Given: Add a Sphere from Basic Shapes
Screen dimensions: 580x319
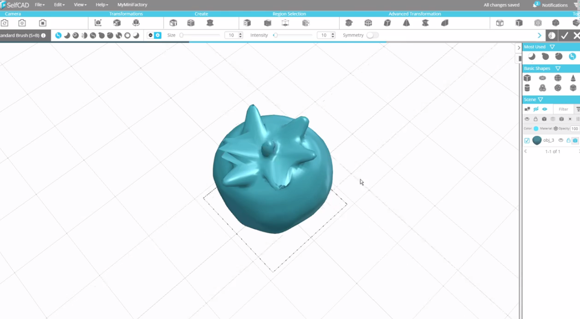Looking at the screenshot, I should (558, 78).
